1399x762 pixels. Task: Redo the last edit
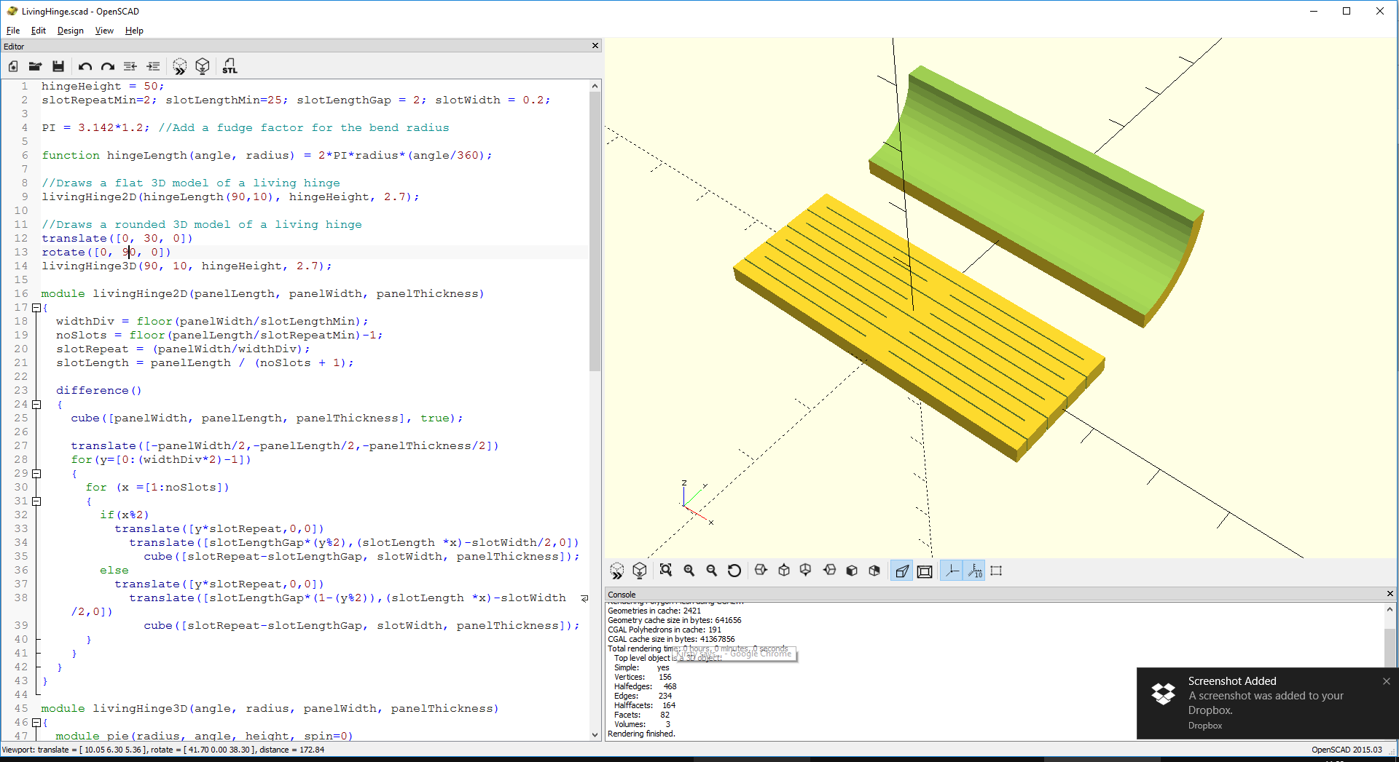(107, 66)
